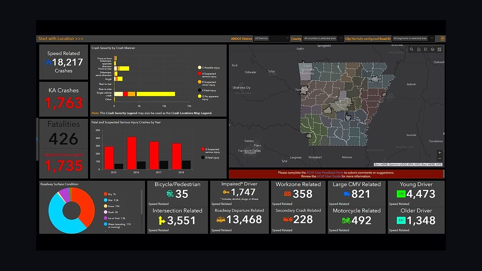Click B Suspected minor injury legend swatch
The image size is (482, 271).
199,82
